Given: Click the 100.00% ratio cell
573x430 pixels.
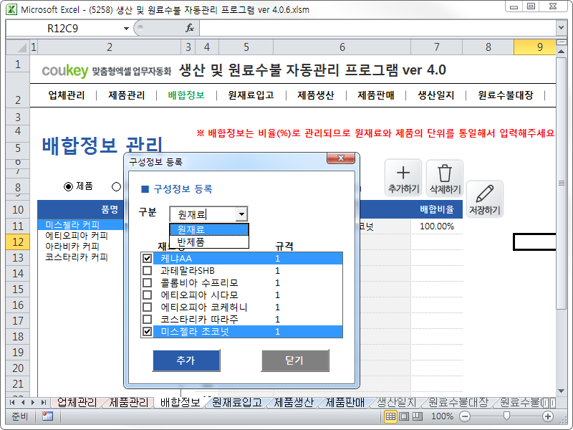Looking at the screenshot, I should click(x=437, y=226).
